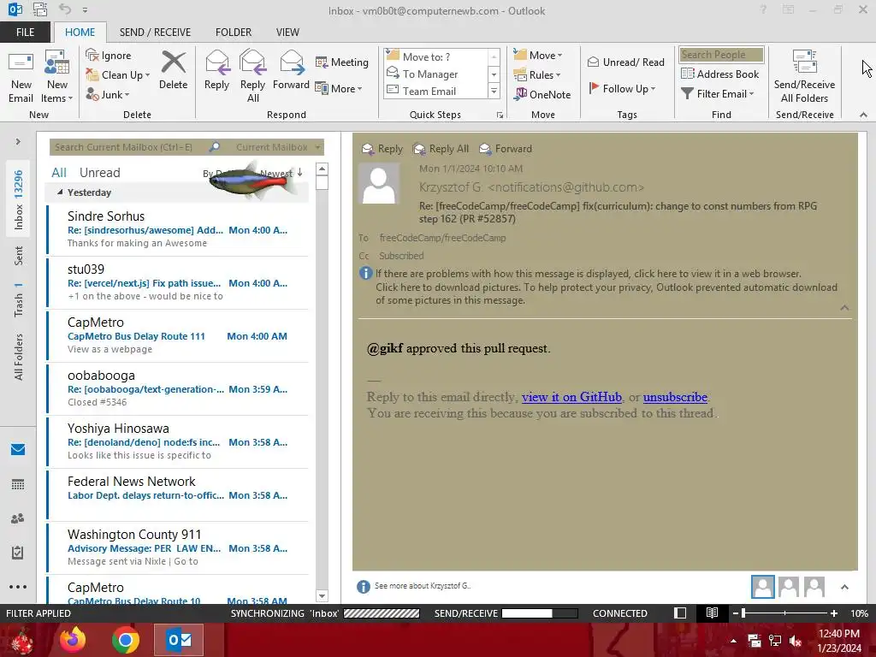Collapse the message header
The image size is (876, 657).
coord(844,308)
